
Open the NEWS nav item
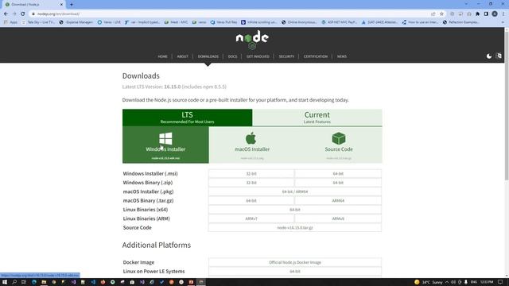click(x=341, y=56)
